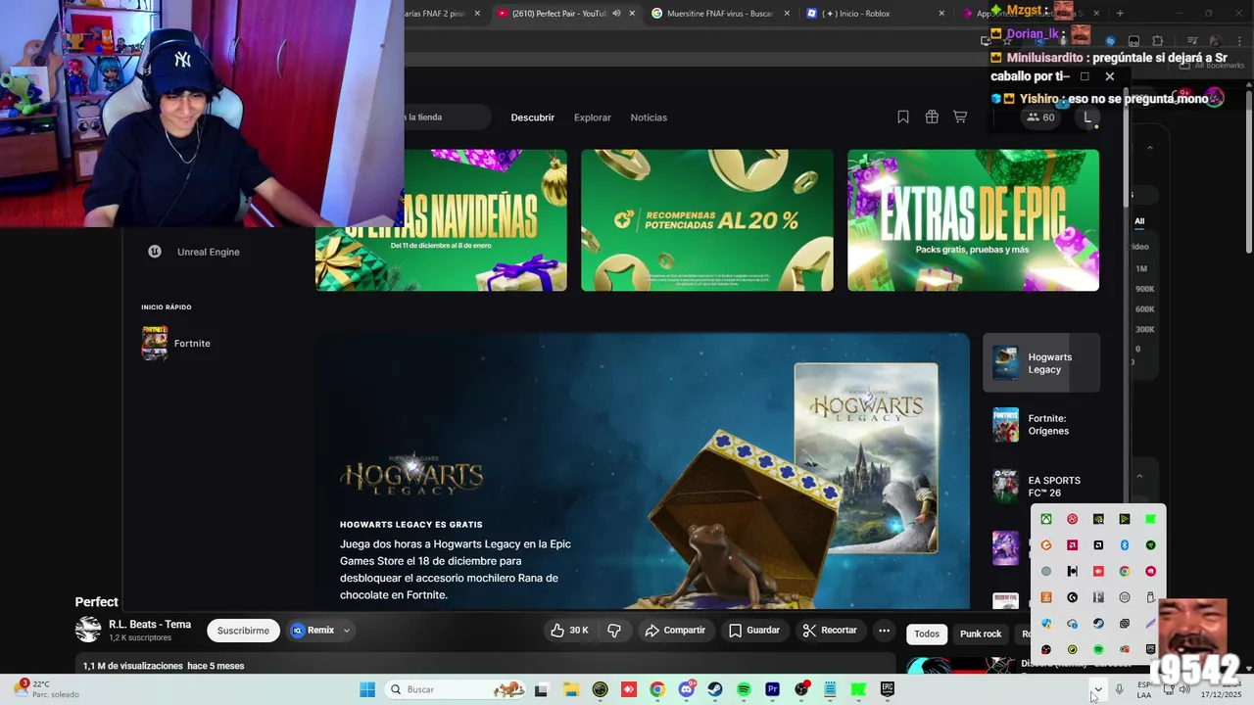
Task: Switch to the Muersitine FNAF virus tab
Action: [x=720, y=13]
